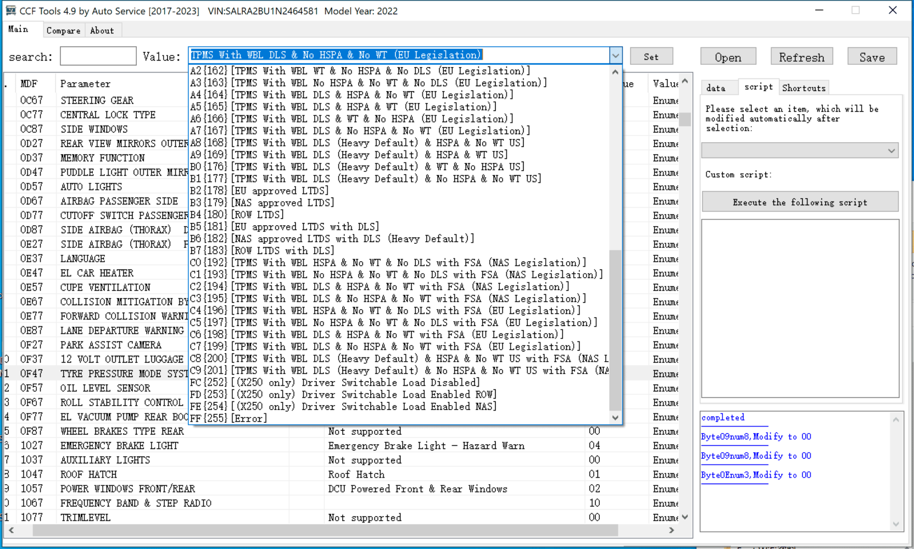Screen dimensions: 914x549
Task: Click inside the search input field
Action: pos(97,56)
